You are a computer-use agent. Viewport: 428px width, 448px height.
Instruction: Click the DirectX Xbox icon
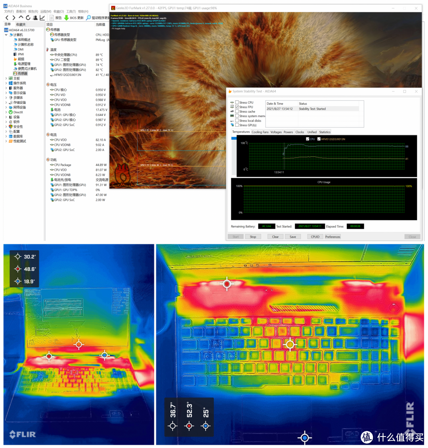11,112
